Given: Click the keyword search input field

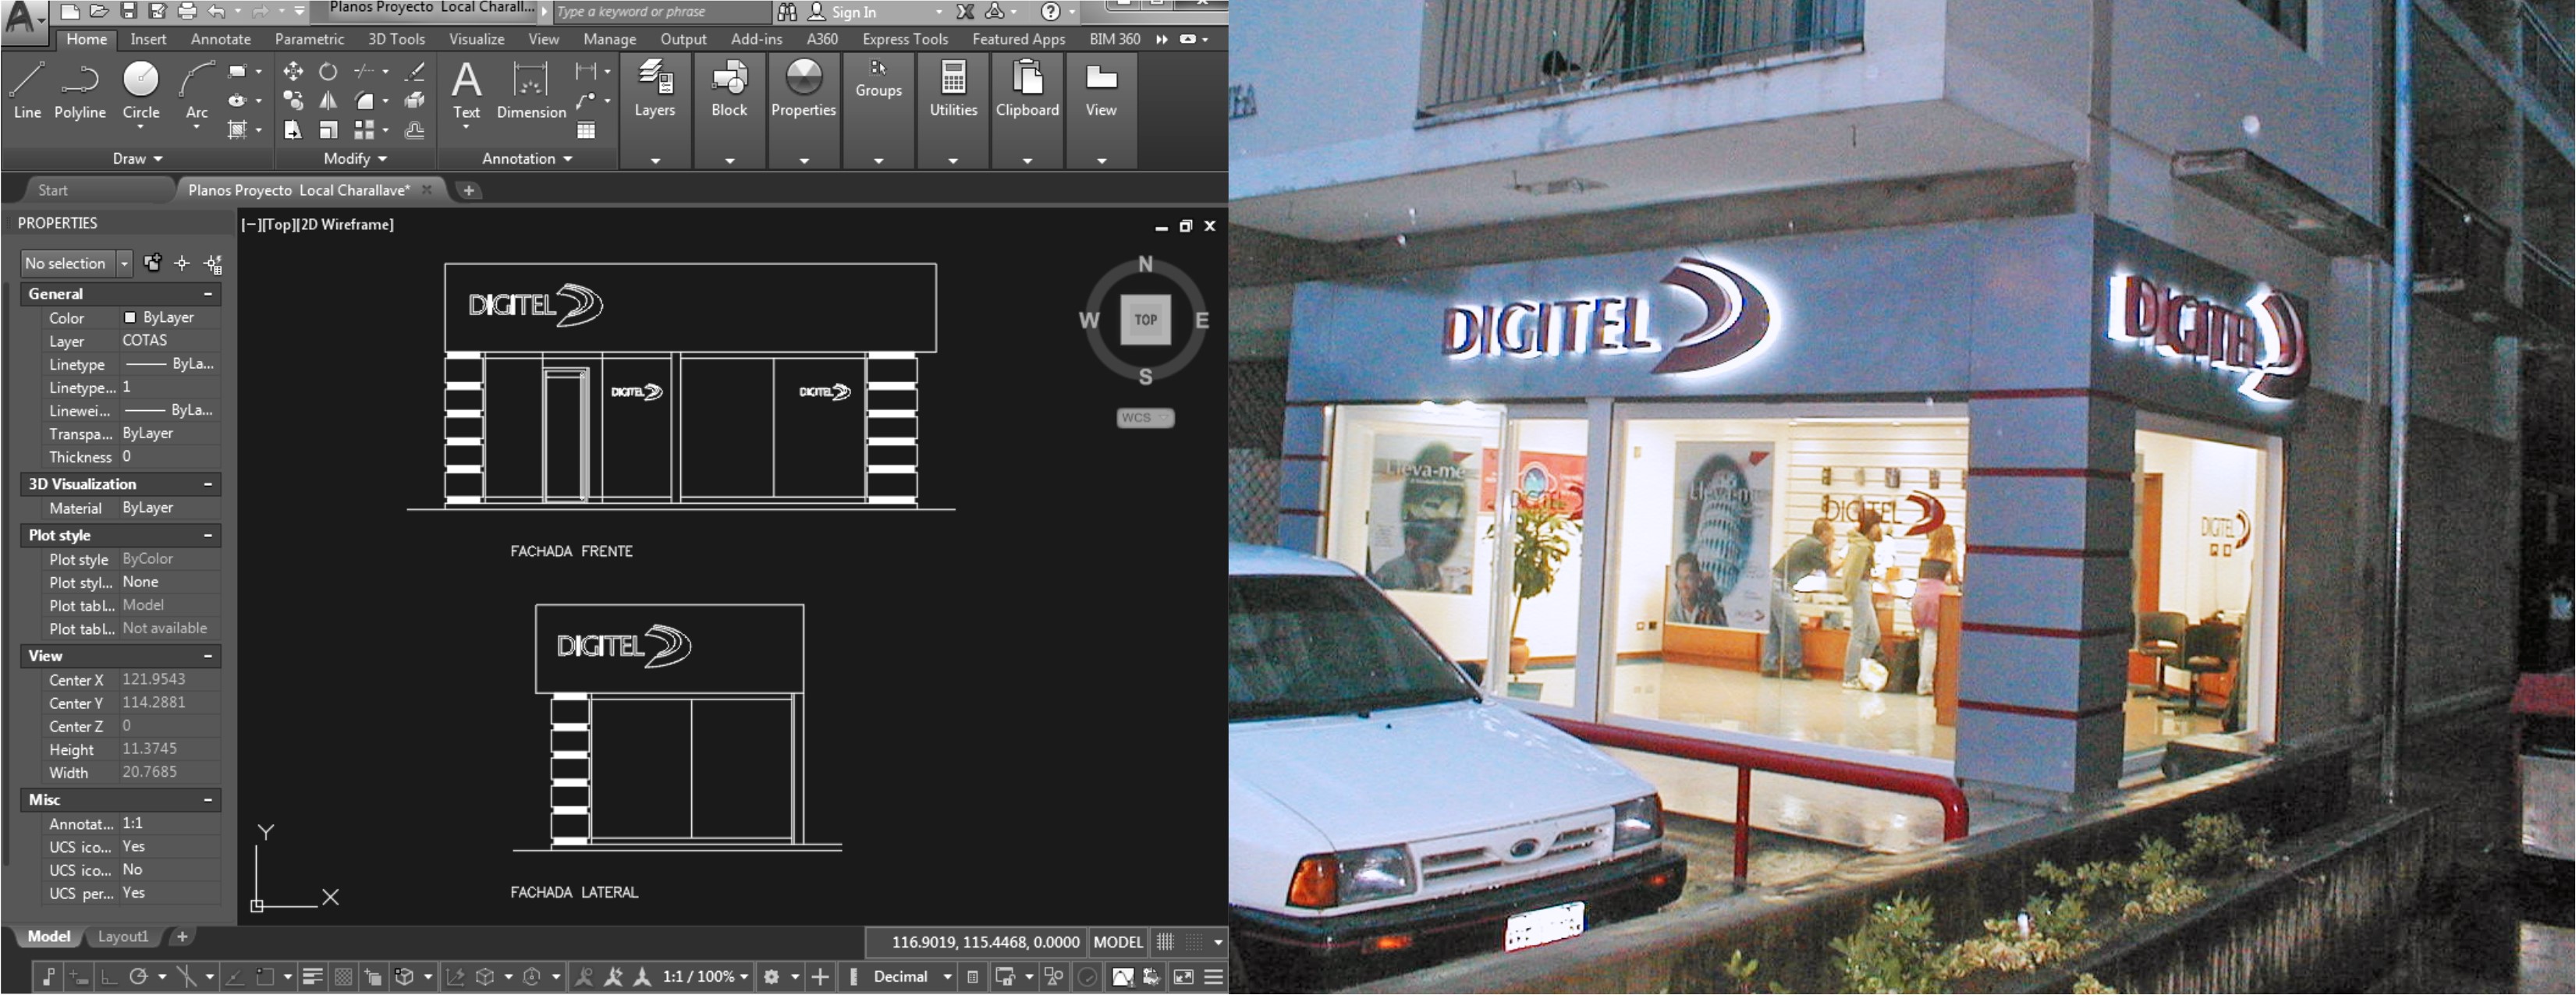Looking at the screenshot, I should point(660,12).
